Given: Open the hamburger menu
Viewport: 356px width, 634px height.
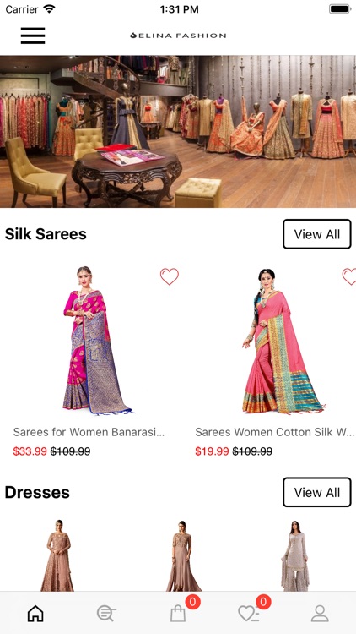Looking at the screenshot, I should (33, 36).
